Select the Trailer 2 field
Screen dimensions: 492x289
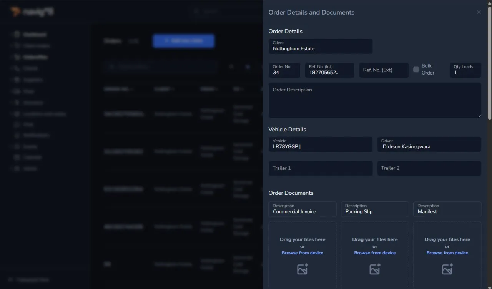(x=429, y=168)
